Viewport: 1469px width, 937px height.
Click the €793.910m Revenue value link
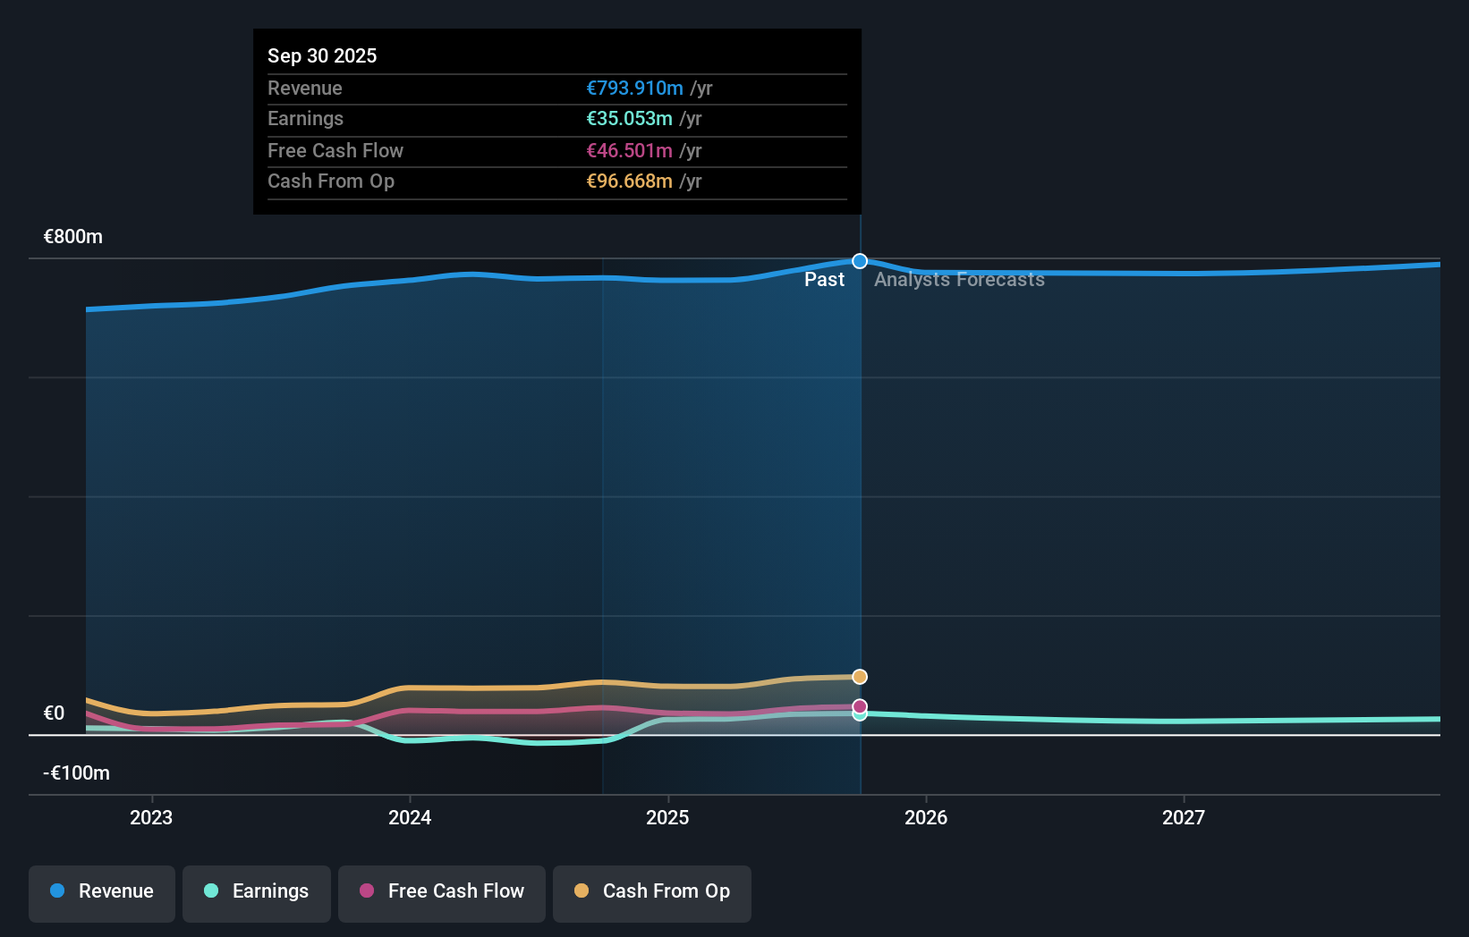[x=634, y=88]
